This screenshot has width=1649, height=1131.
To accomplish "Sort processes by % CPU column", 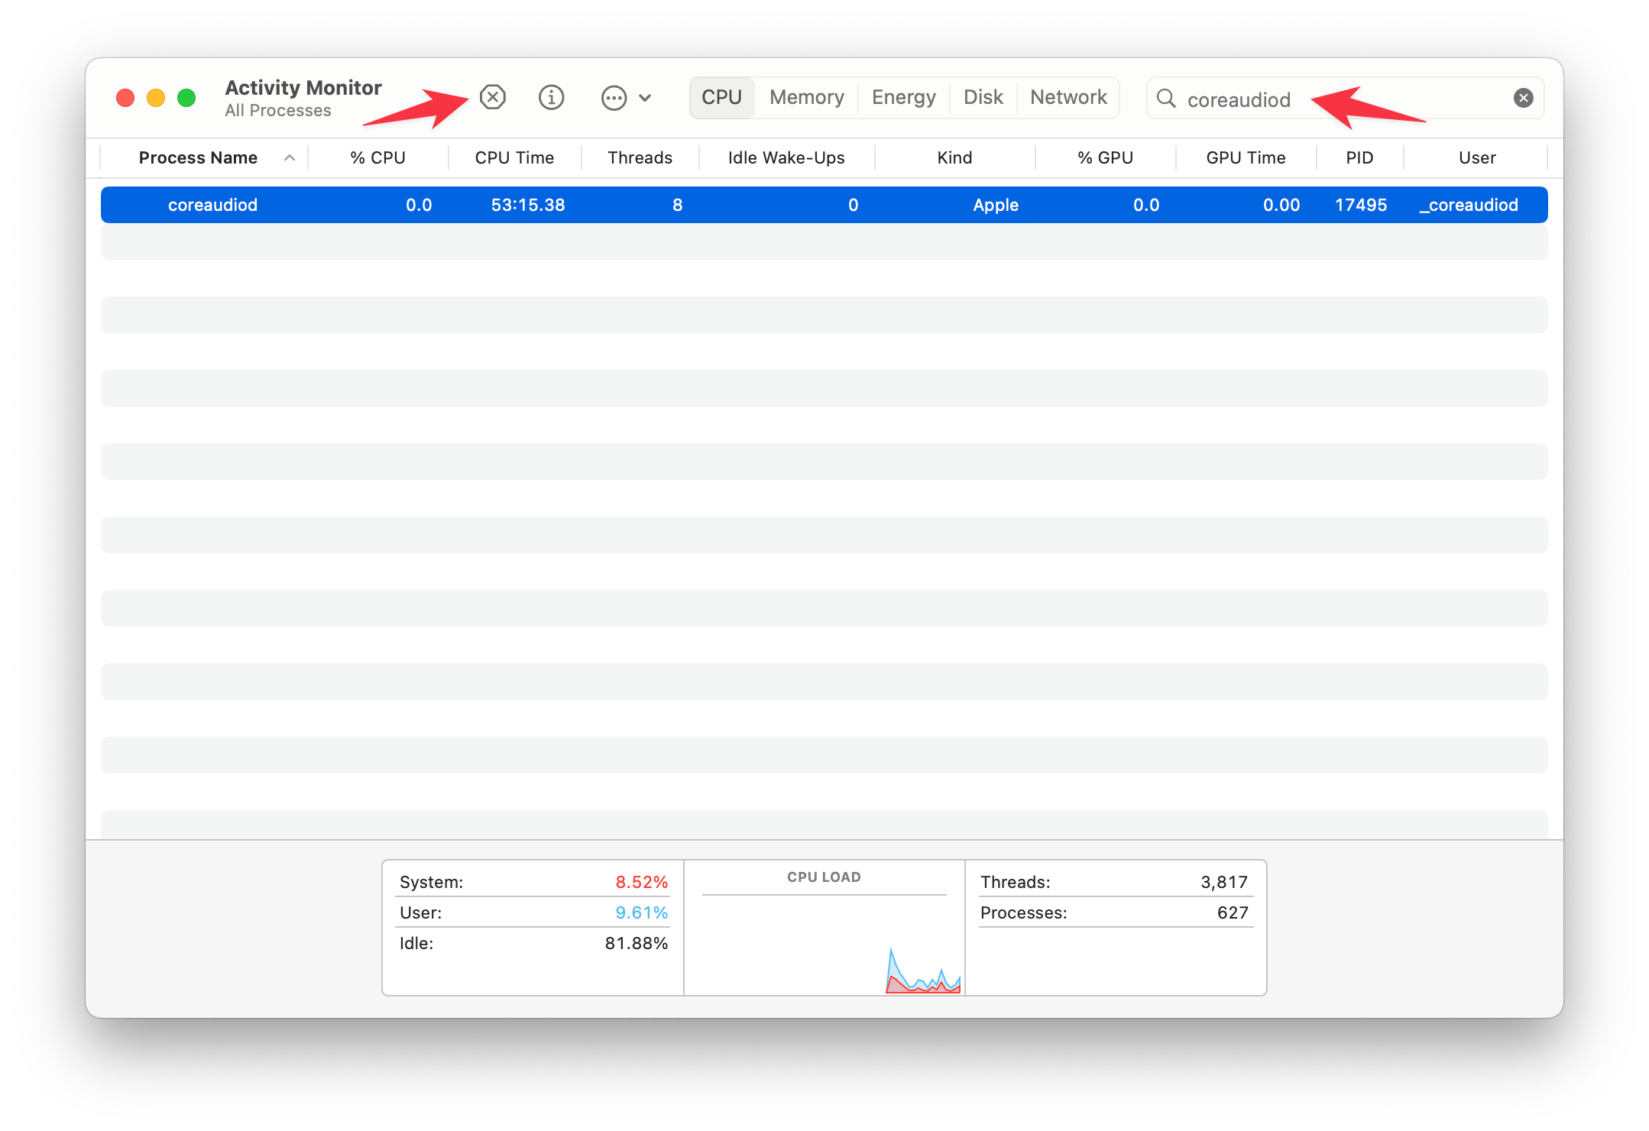I will tap(377, 157).
